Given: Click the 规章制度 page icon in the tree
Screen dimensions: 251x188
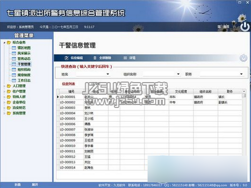Looking at the screenshot, I should pyautogui.click(x=14, y=75).
